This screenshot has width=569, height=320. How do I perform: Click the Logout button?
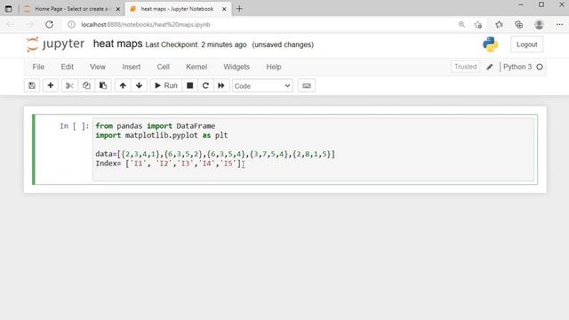click(x=526, y=44)
